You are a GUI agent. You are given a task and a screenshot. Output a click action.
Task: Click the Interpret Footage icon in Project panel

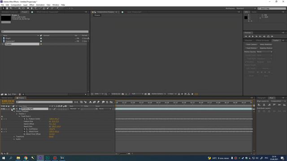[2, 94]
